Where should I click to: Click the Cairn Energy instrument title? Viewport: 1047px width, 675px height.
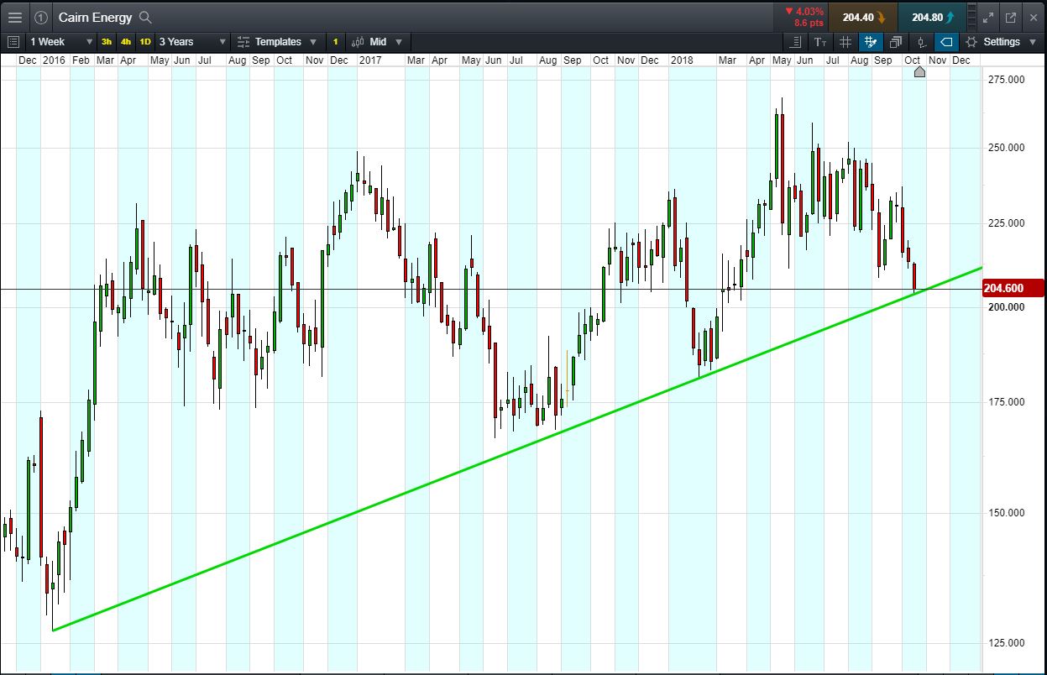coord(95,17)
